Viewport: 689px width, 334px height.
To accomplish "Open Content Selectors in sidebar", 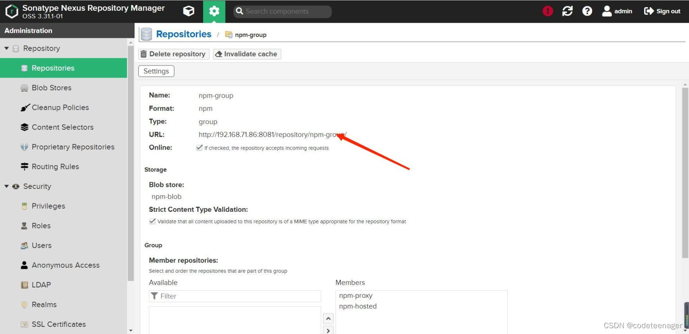I will tap(64, 127).
